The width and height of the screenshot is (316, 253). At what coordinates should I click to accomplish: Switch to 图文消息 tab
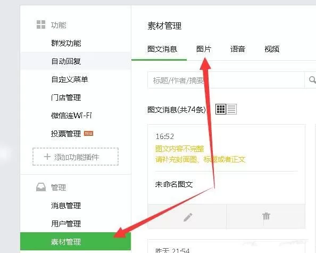click(162, 49)
